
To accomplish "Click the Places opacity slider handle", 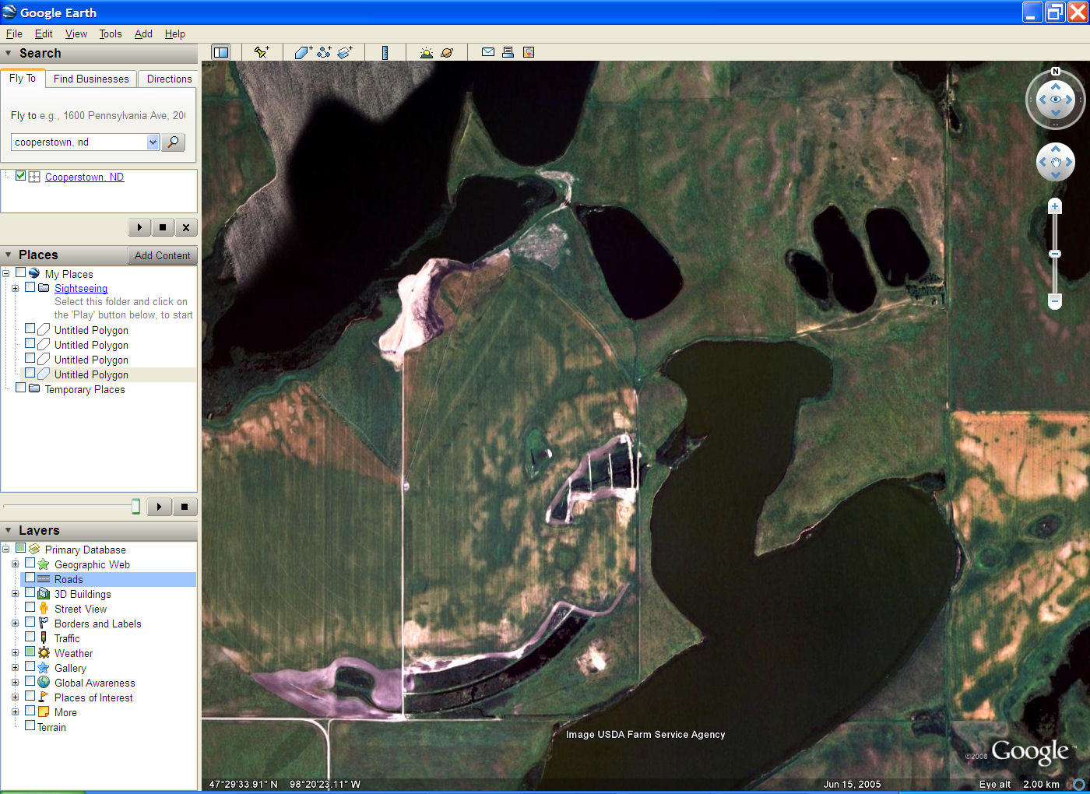I will click(135, 507).
